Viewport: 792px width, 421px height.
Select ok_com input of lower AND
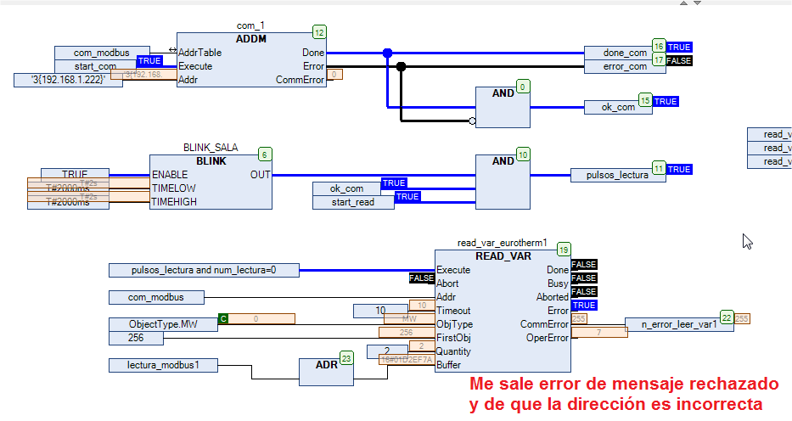[347, 188]
